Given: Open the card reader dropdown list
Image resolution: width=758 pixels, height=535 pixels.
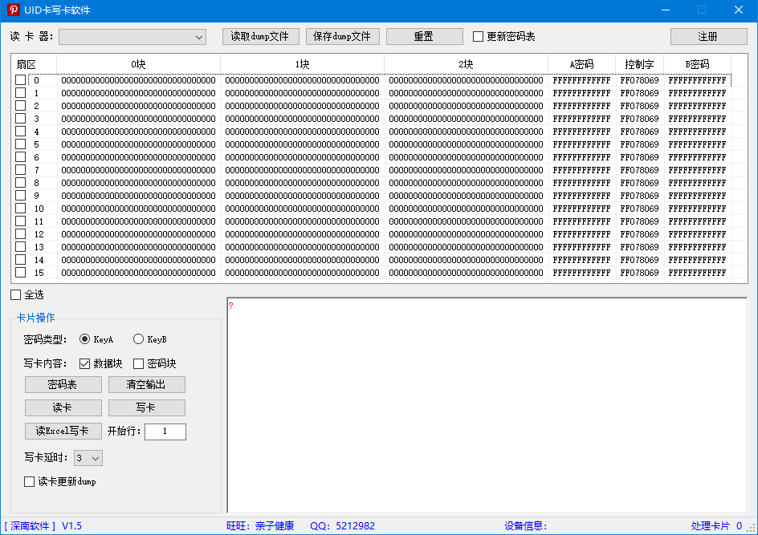Looking at the screenshot, I should point(132,37).
